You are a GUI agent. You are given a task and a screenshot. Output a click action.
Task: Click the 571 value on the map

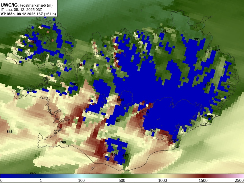119,121
